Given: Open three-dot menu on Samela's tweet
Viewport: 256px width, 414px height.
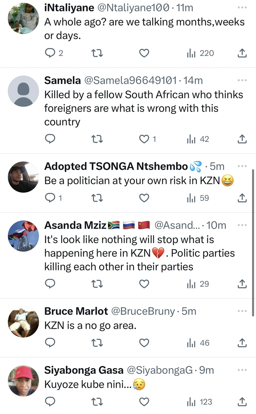Looking at the screenshot, I should pyautogui.click(x=242, y=80).
